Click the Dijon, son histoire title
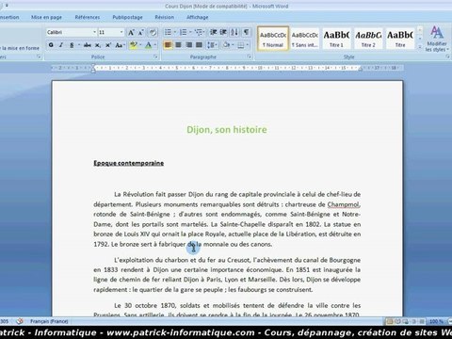The width and height of the screenshot is (452, 339). point(227,129)
